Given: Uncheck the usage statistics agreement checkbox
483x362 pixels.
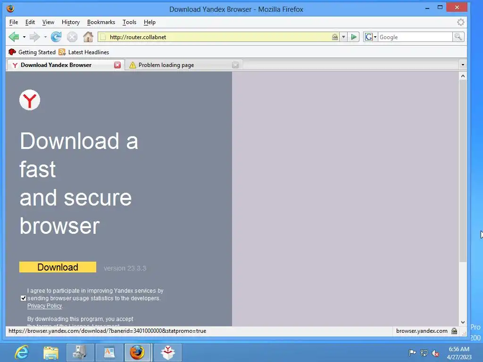Looking at the screenshot, I should pyautogui.click(x=23, y=298).
